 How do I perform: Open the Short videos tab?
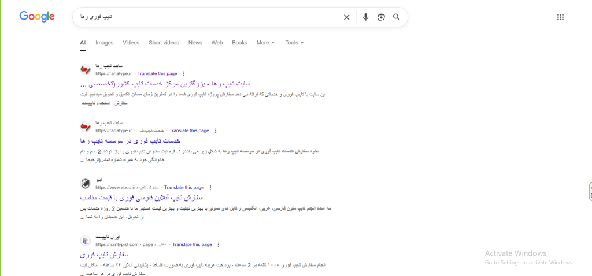164,43
